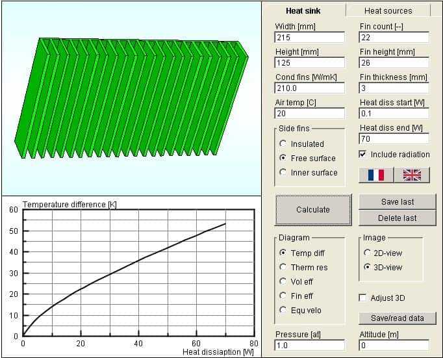This screenshot has height=358, width=443.
Task: Open the Heat sink tab
Action: pyautogui.click(x=303, y=11)
